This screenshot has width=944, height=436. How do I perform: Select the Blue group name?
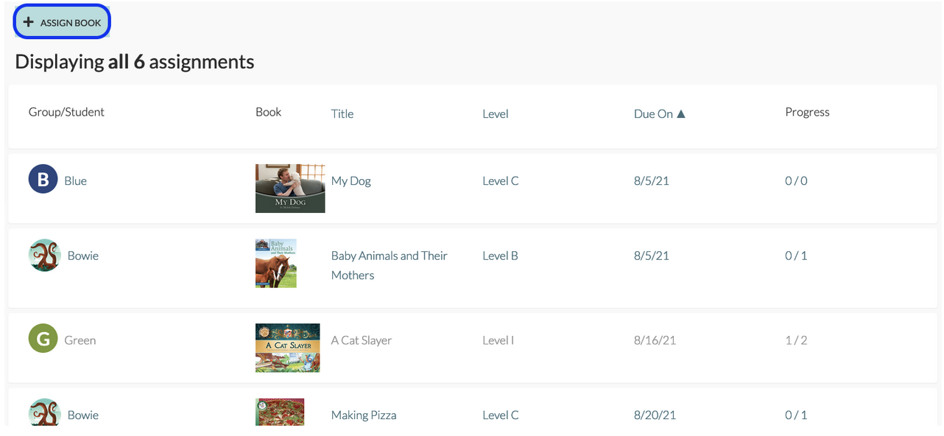tap(75, 181)
